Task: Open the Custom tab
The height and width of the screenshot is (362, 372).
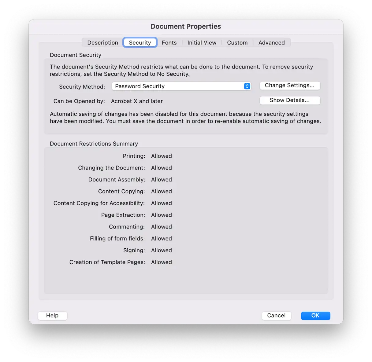Action: (x=237, y=43)
